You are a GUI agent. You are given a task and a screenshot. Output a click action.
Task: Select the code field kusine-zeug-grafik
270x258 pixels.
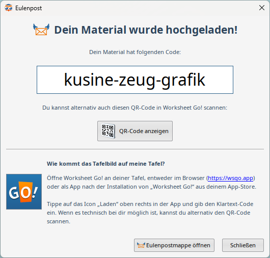135,80
